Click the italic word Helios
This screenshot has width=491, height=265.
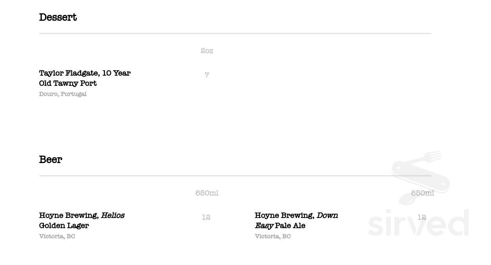click(113, 215)
